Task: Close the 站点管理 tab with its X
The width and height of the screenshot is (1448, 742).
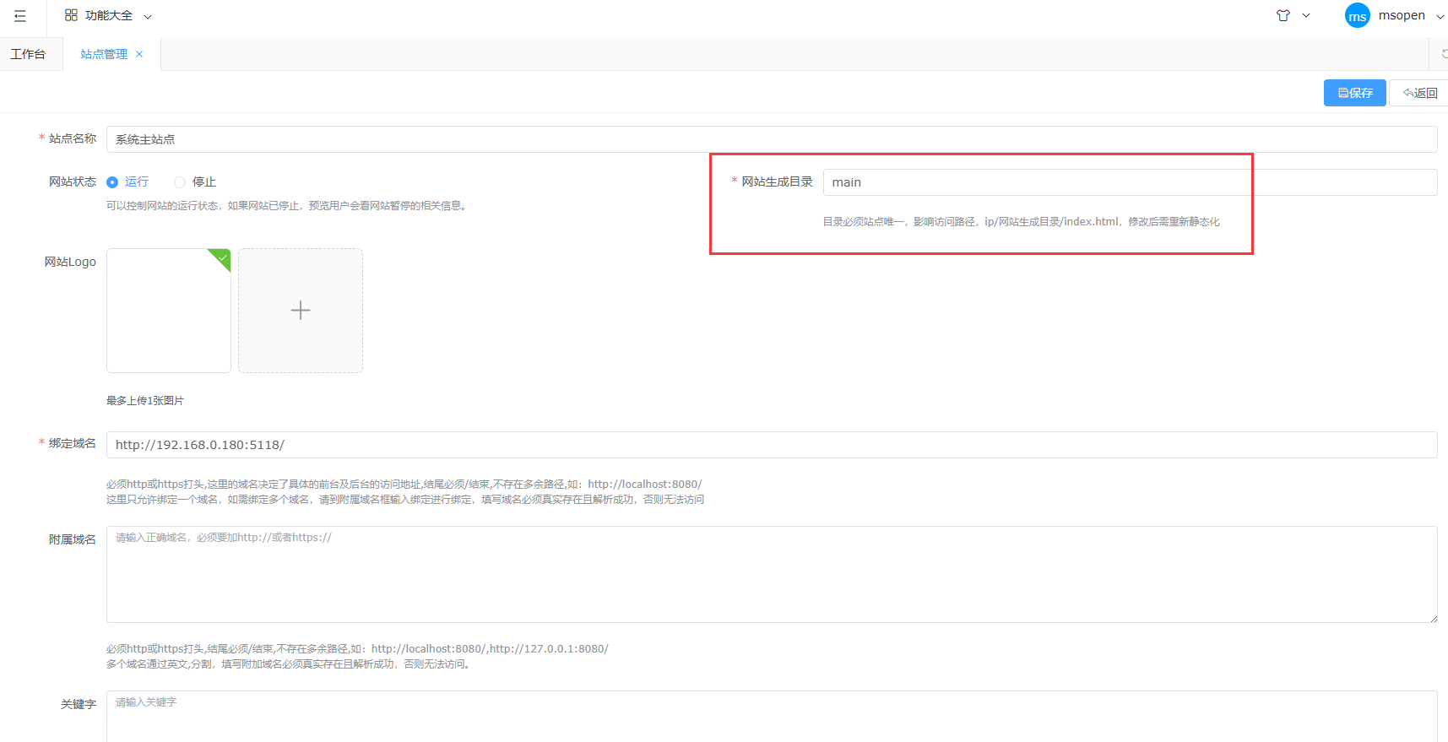Action: (139, 54)
